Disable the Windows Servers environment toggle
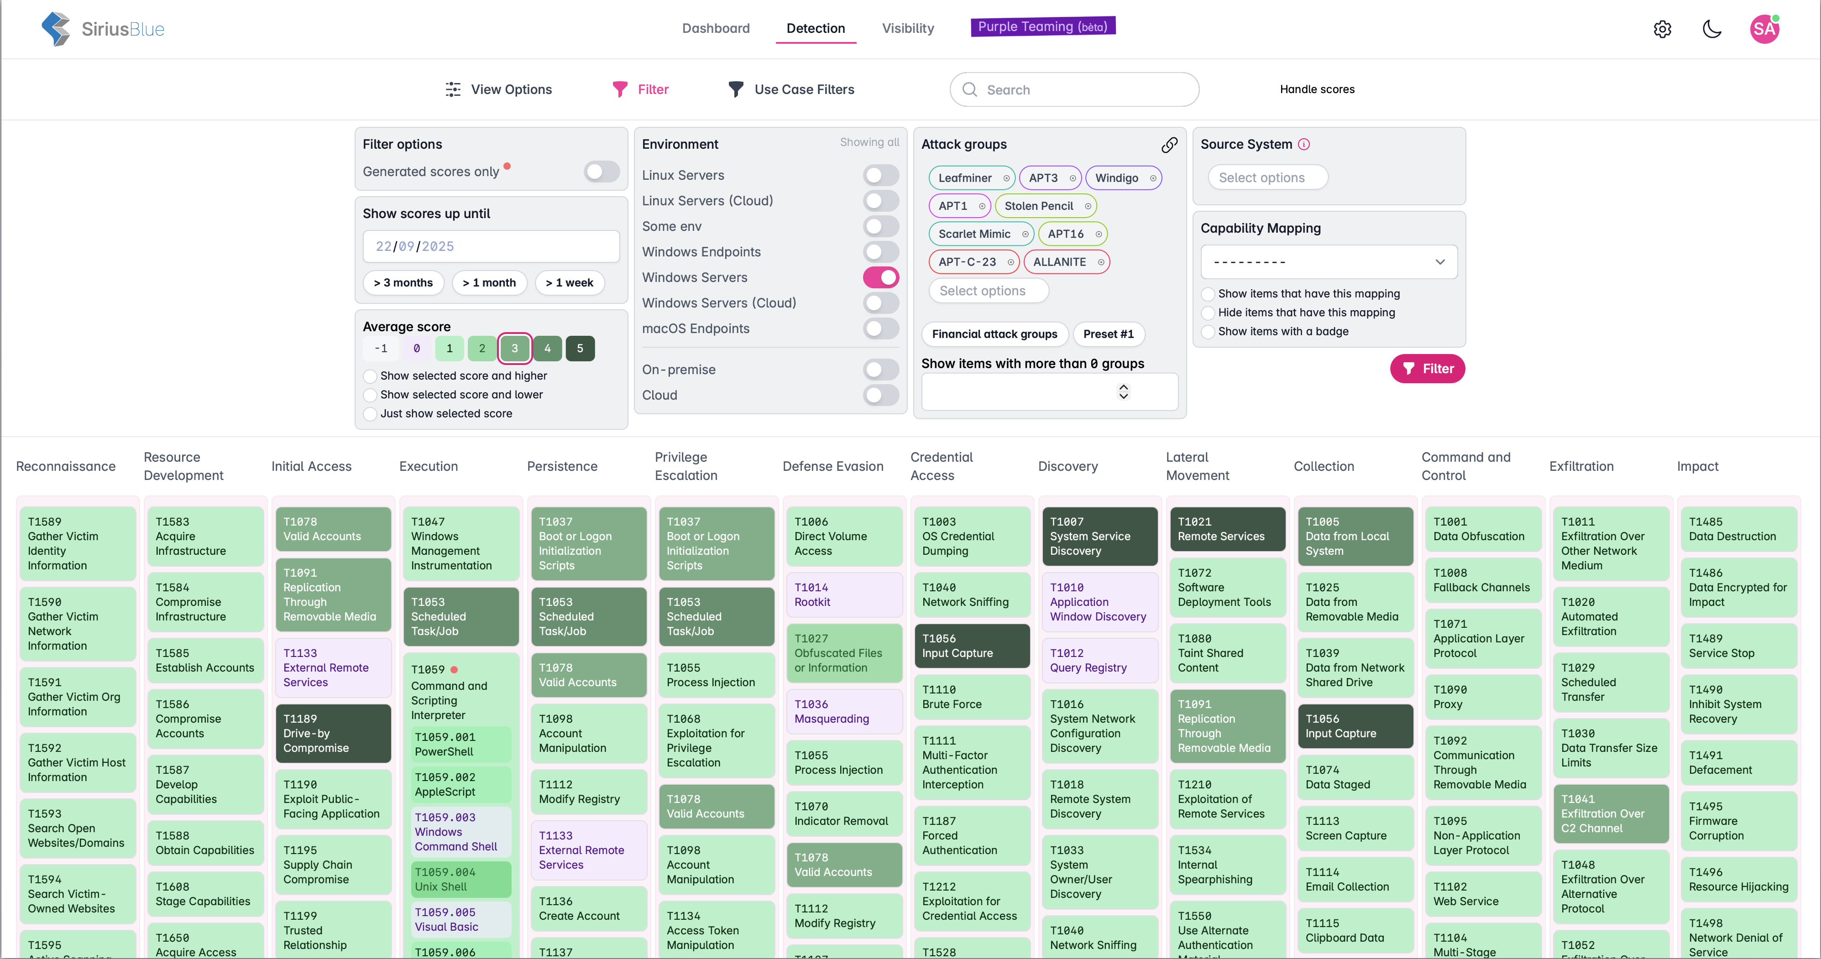This screenshot has height=959, width=1821. (881, 277)
